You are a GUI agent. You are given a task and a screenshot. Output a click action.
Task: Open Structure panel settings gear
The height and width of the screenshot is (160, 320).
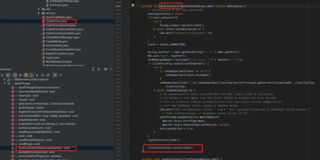coord(105,69)
